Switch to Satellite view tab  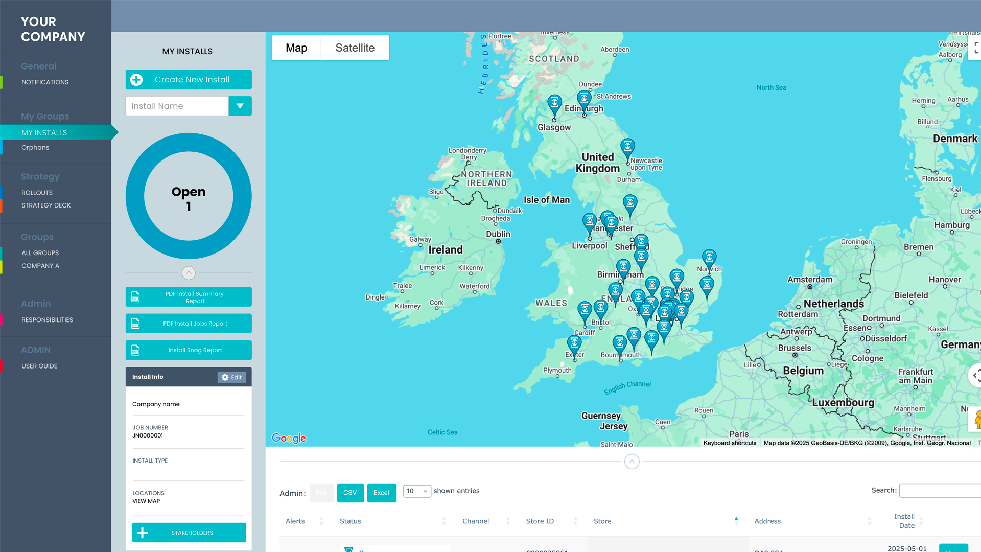point(355,48)
